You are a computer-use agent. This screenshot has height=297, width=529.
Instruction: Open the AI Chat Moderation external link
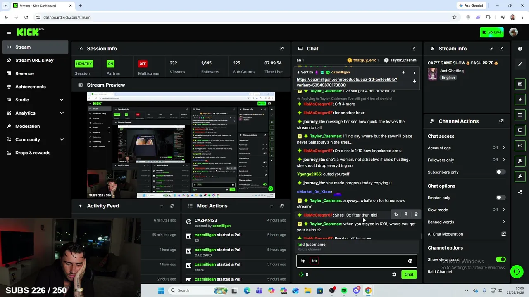point(503,234)
